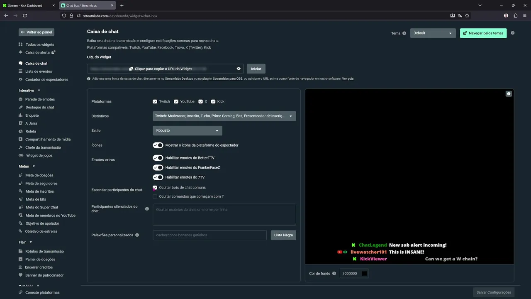Screen dimensions: 531x299
Task: Click the translate page icon in address bar
Action: click(460, 16)
